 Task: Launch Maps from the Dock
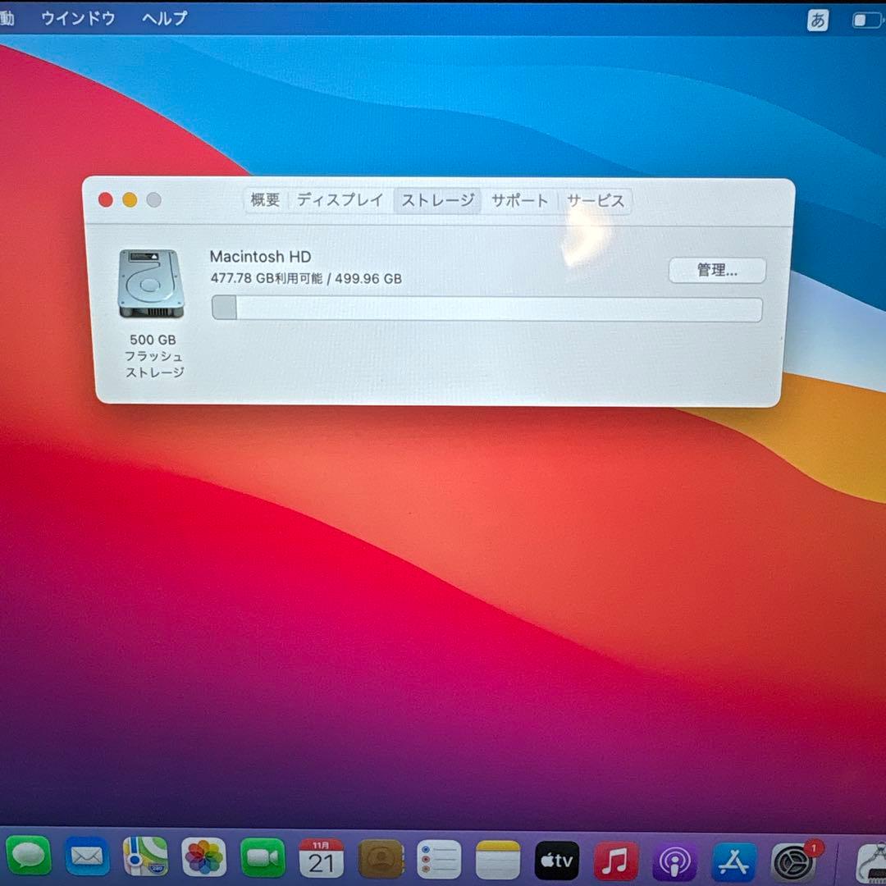coord(146,863)
